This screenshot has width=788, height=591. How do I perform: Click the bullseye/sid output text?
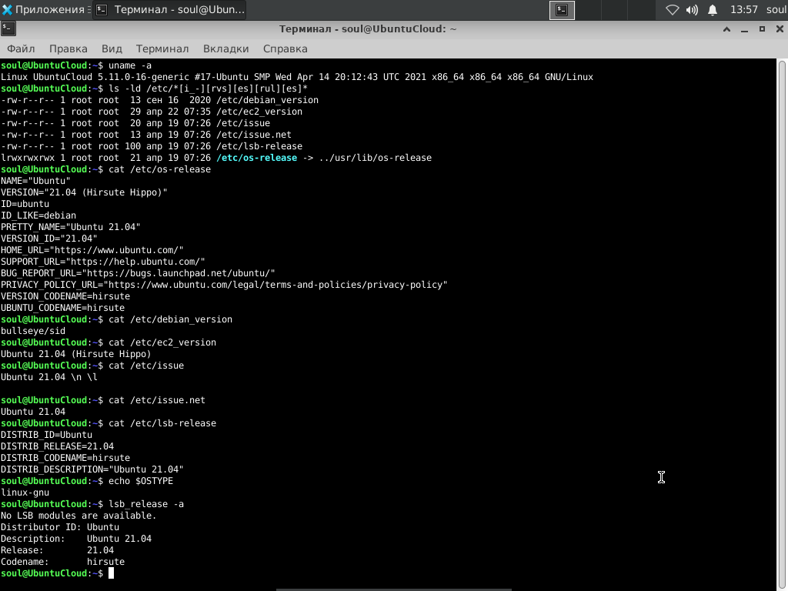click(x=33, y=331)
